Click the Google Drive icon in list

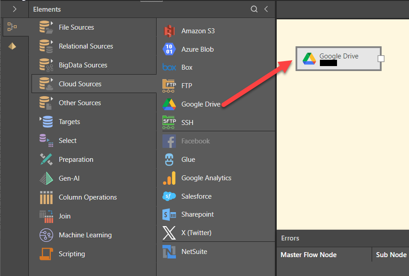click(169, 104)
